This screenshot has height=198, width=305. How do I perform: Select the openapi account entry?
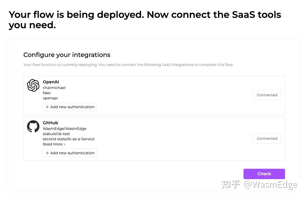tap(50, 98)
